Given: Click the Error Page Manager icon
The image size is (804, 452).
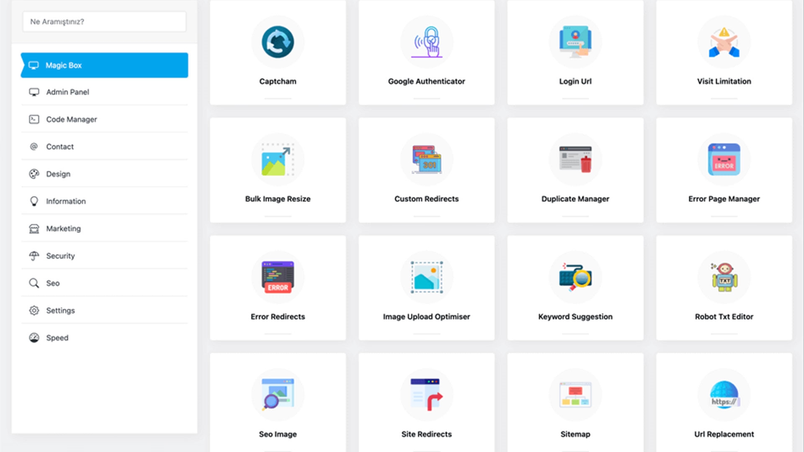Looking at the screenshot, I should (724, 160).
